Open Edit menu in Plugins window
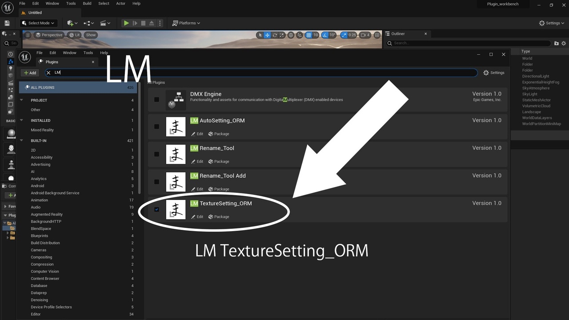This screenshot has height=320, width=569. 52,52
